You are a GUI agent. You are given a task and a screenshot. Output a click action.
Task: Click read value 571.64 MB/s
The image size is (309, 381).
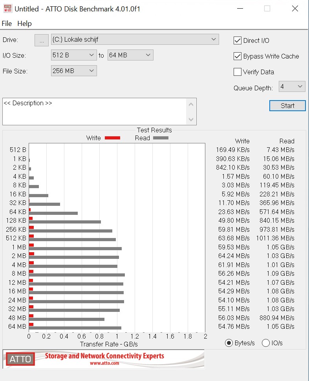click(x=277, y=212)
